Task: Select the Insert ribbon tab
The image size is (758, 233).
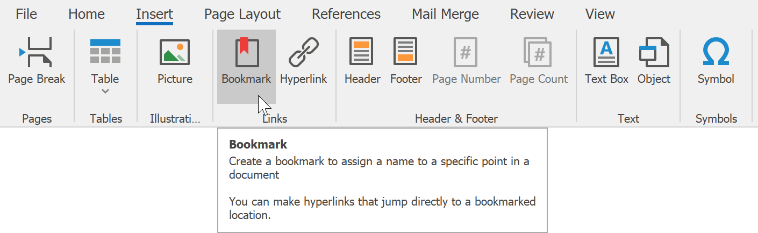Action: click(154, 14)
